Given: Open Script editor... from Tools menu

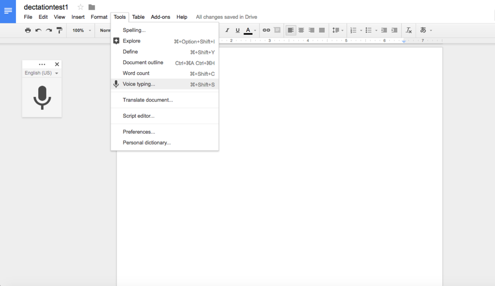Looking at the screenshot, I should pyautogui.click(x=164, y=116).
